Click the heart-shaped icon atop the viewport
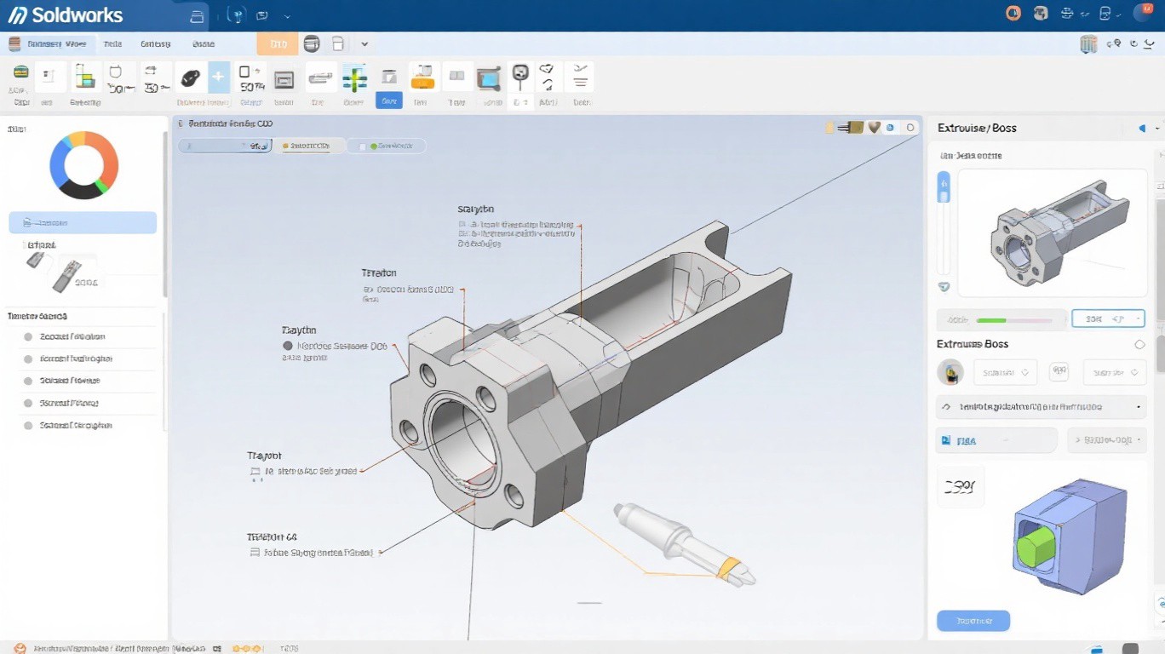The height and width of the screenshot is (654, 1165). tap(873, 128)
